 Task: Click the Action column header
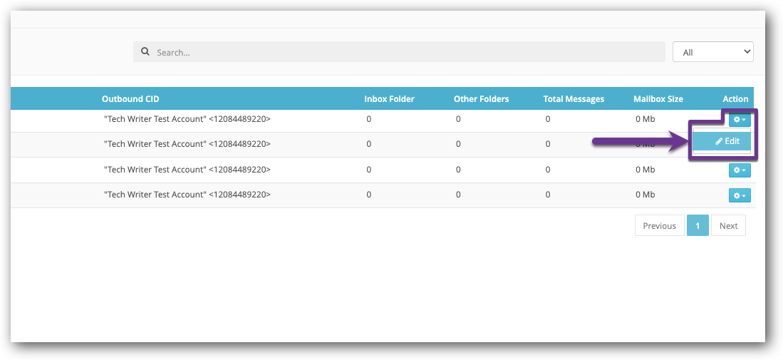coord(735,99)
